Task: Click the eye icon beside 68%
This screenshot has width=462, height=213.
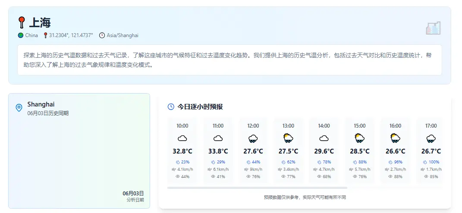Action: (x=319, y=176)
